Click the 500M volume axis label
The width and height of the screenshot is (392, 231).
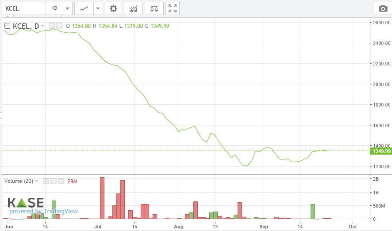click(x=379, y=206)
